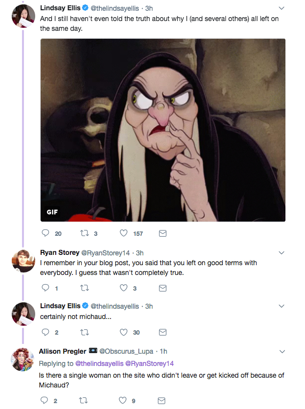This screenshot has height=409, width=305.
Task: Expand options caret on Ryan Storey's tweet
Action: click(282, 253)
